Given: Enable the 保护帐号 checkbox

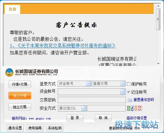Looking at the screenshot, I should pos(128,84).
